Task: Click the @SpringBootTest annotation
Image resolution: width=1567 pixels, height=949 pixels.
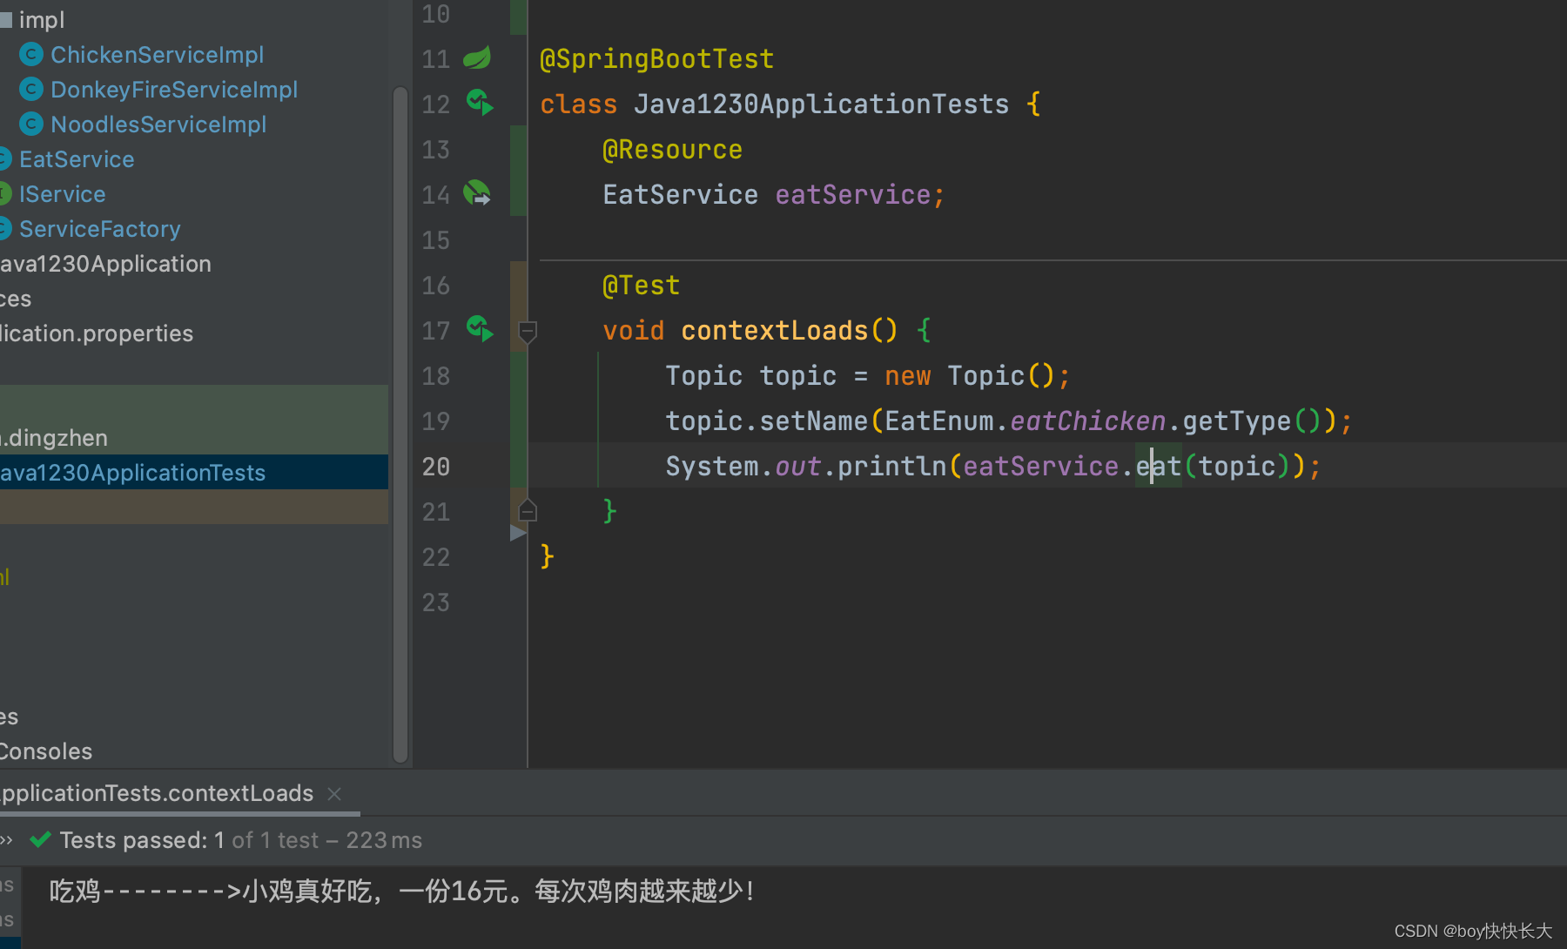Action: [x=656, y=58]
